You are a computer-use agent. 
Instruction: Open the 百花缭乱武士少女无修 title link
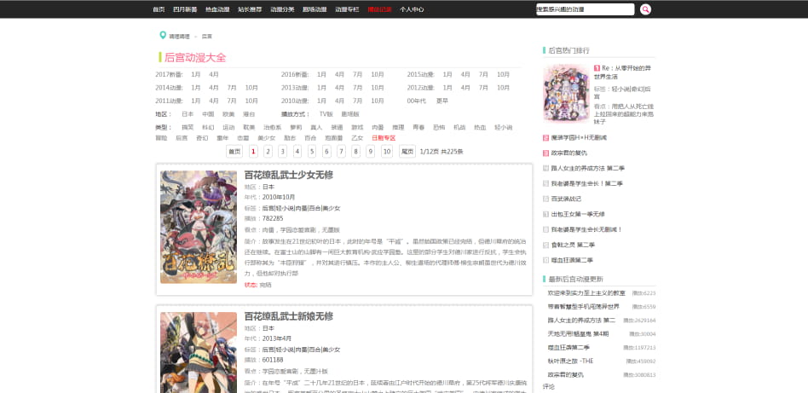(289, 175)
